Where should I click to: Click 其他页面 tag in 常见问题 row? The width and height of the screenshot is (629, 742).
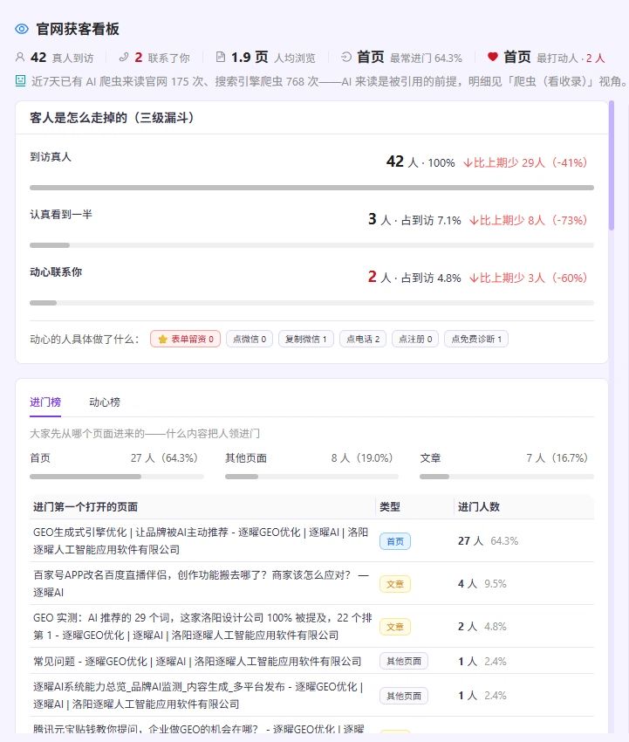[404, 661]
